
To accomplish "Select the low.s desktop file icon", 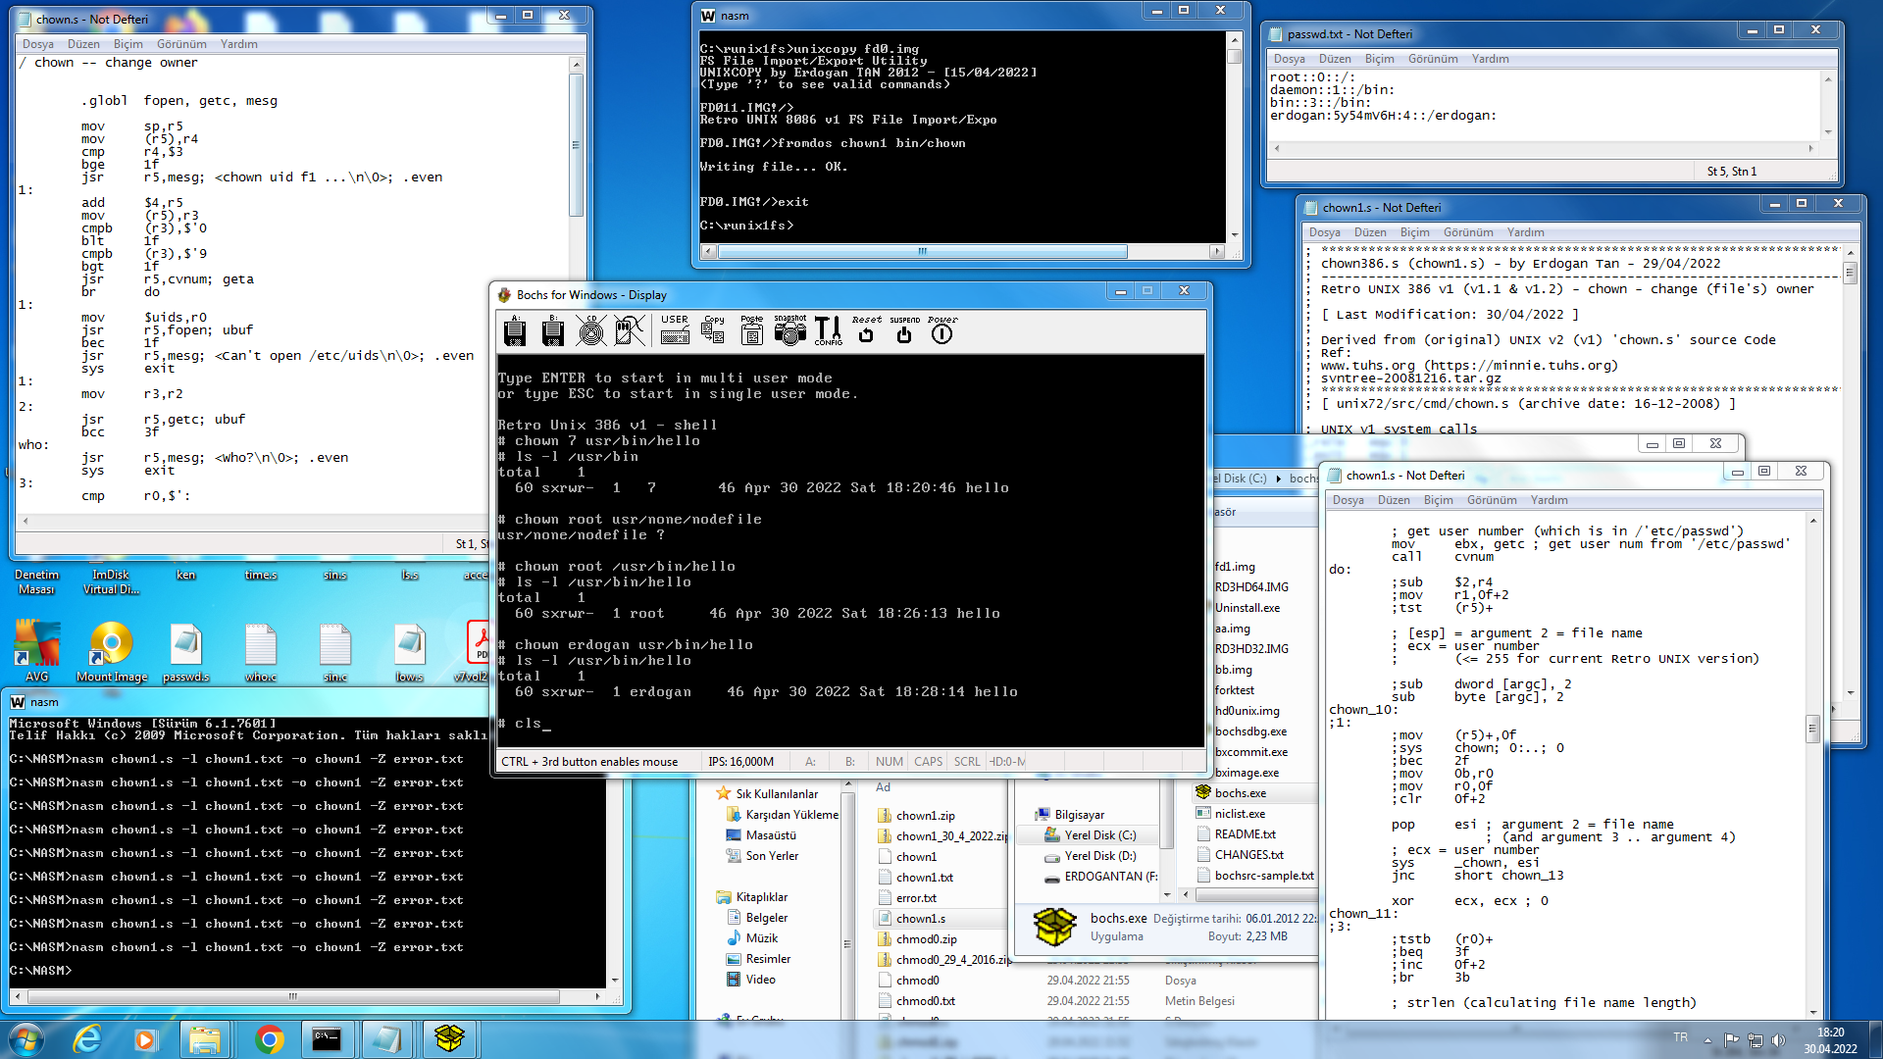I will click(410, 651).
